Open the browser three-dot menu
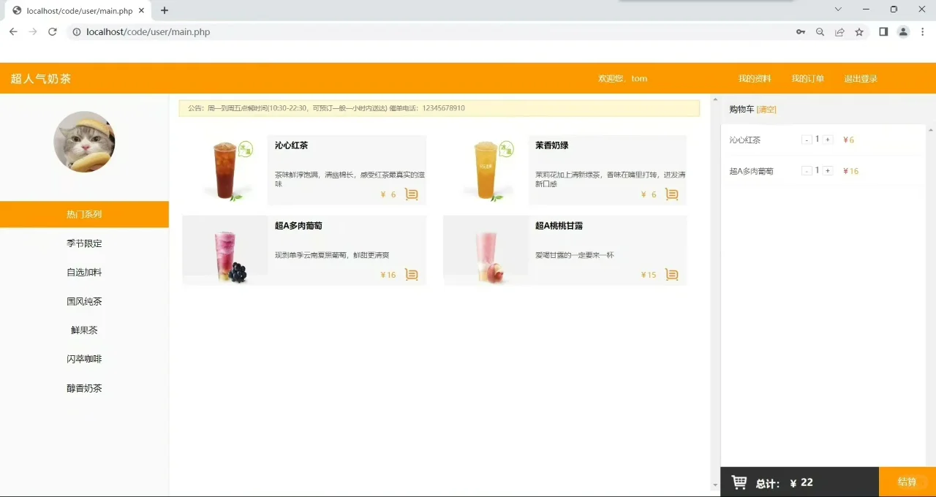The image size is (936, 497). [x=923, y=32]
